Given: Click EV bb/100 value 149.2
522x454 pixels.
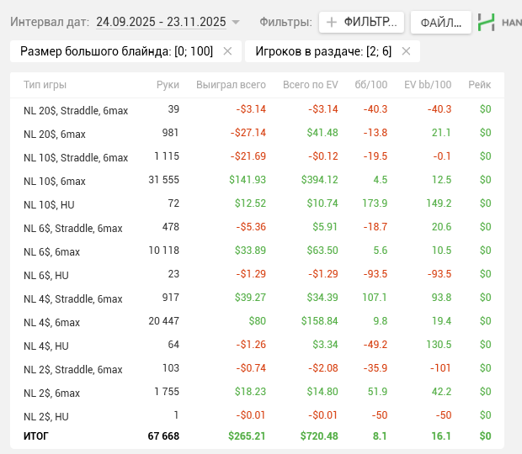Looking at the screenshot, I should click(439, 203).
